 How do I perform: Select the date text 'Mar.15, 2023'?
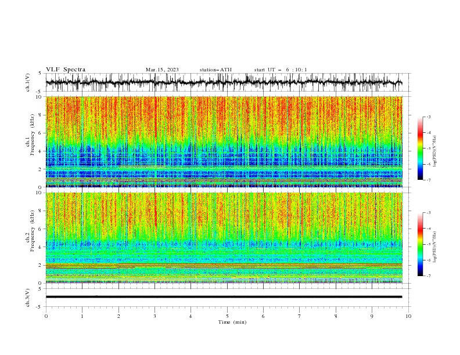(x=162, y=70)
